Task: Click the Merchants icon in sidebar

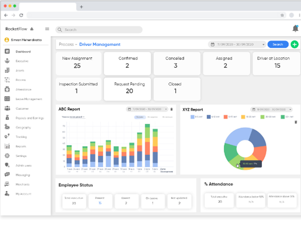Action: pyautogui.click(x=7, y=184)
